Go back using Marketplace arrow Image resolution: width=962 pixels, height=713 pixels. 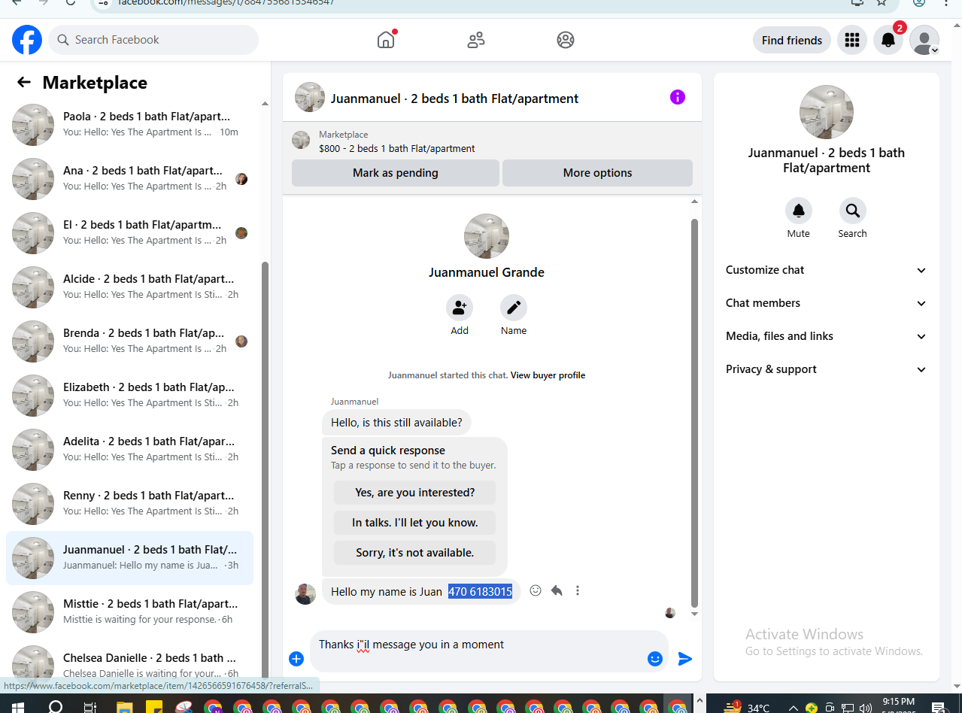[x=24, y=83]
